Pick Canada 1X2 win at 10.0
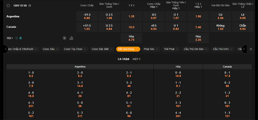This screenshot has height=120, width=258. [131, 27]
